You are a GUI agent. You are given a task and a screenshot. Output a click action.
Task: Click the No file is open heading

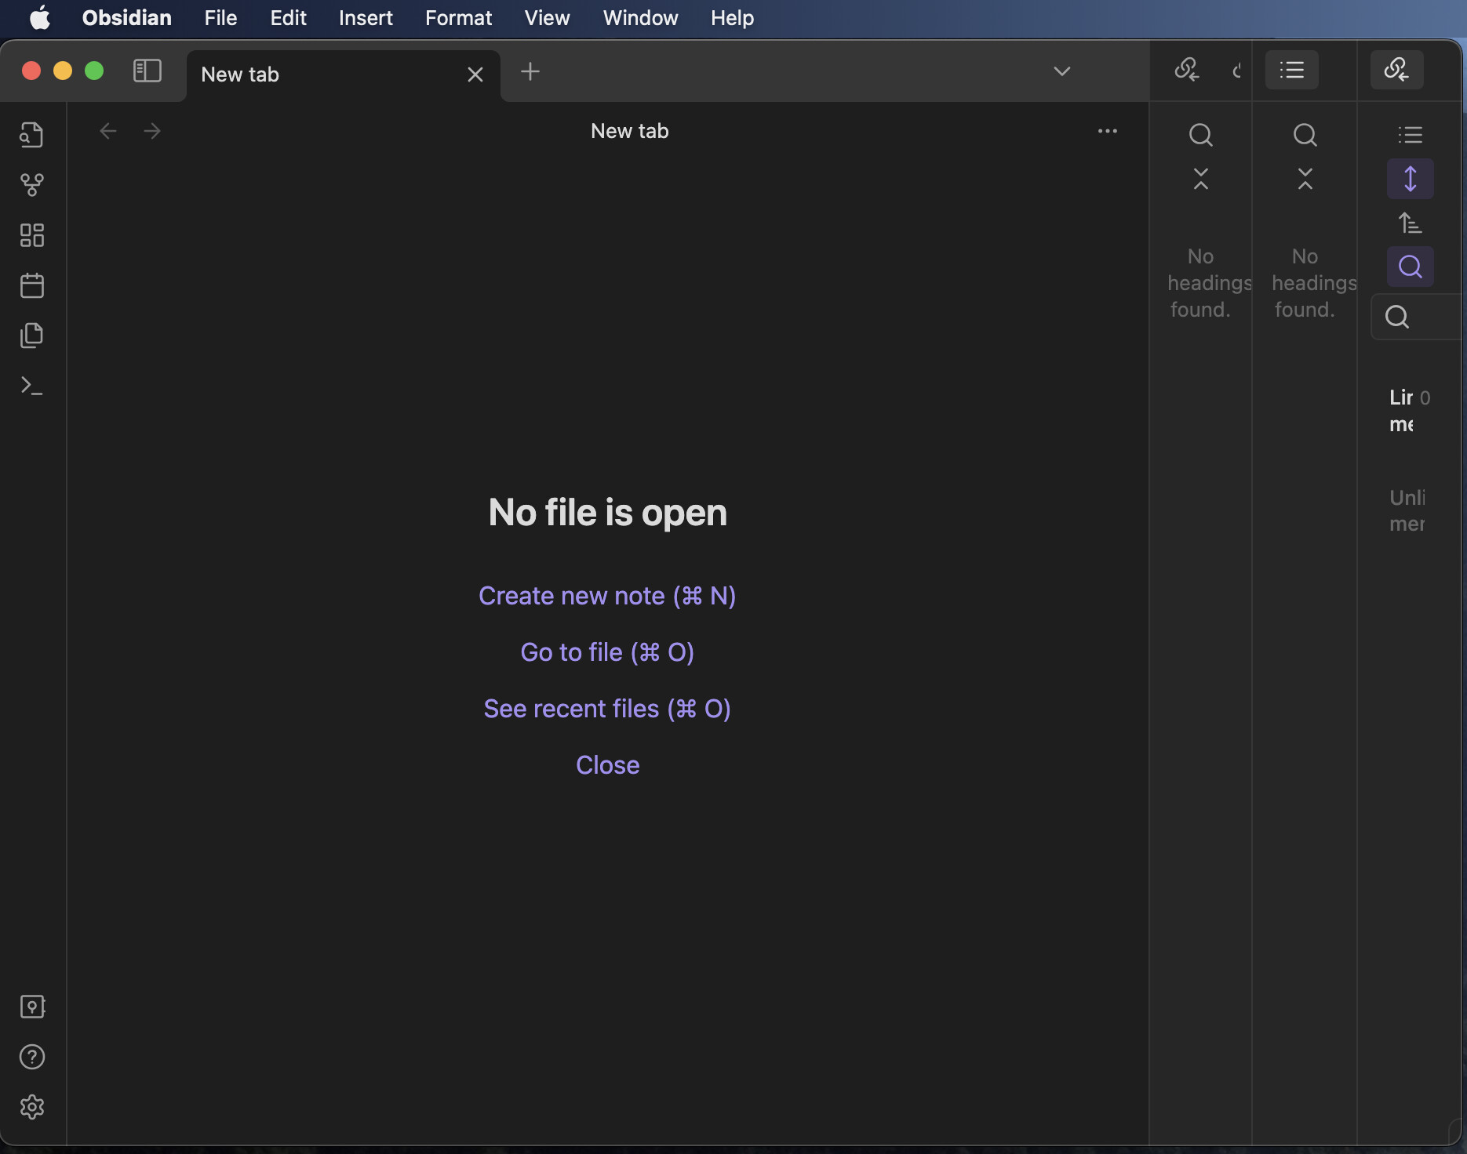point(607,513)
